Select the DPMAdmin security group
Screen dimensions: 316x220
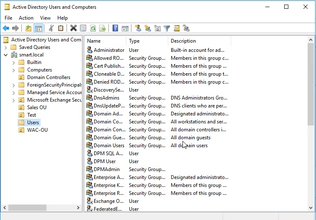(107, 169)
